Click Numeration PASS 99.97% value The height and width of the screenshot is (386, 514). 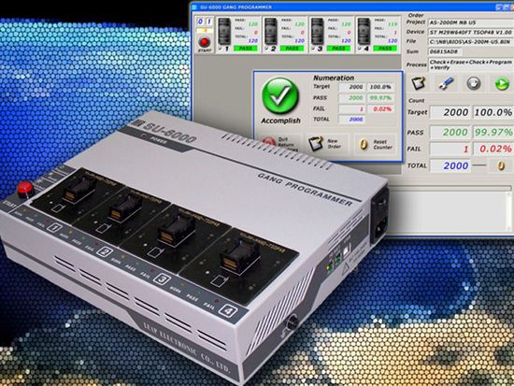point(380,98)
